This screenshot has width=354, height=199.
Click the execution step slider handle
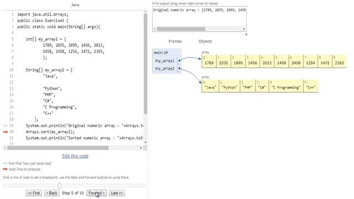59,186
